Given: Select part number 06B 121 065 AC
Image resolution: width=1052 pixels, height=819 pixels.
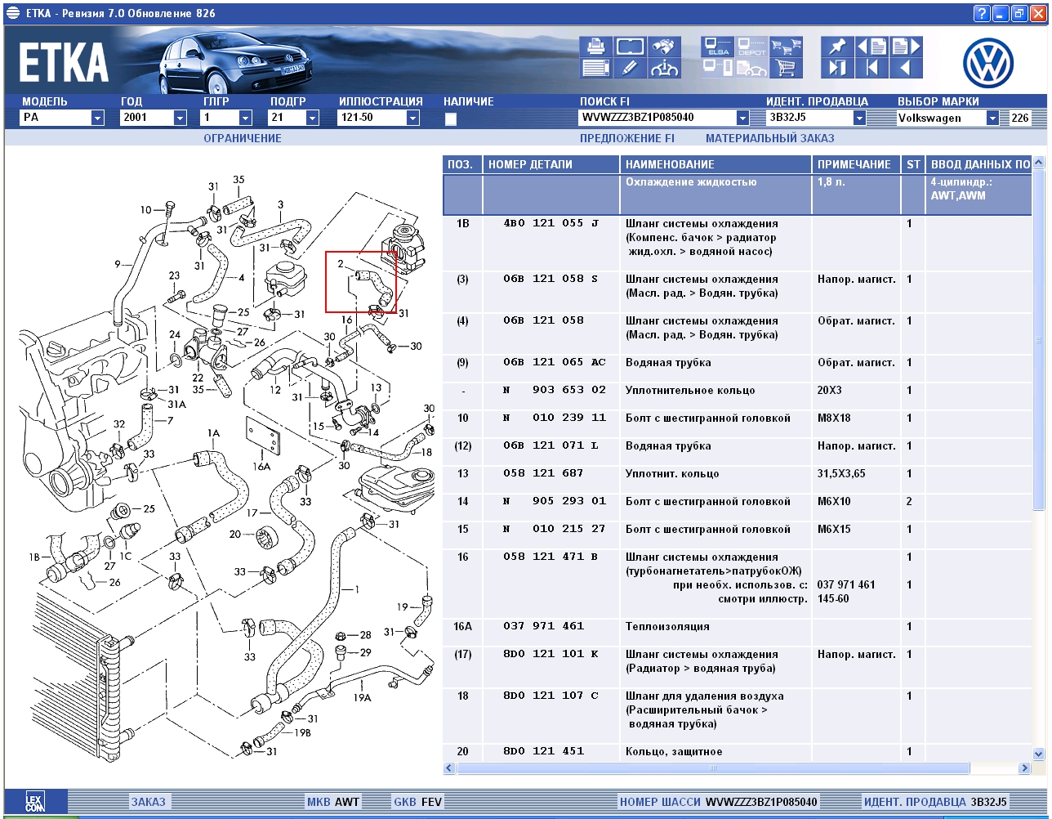Looking at the screenshot, I should point(555,362).
